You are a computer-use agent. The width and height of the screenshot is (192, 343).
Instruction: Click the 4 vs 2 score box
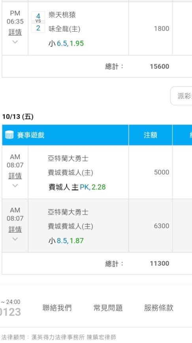(38, 22)
